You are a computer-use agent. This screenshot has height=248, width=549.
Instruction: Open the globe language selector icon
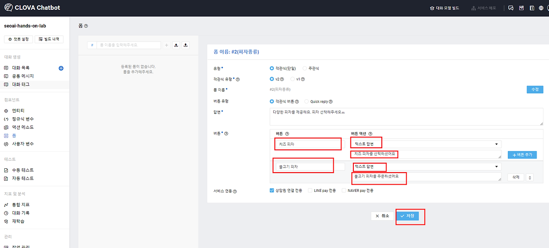541,7
